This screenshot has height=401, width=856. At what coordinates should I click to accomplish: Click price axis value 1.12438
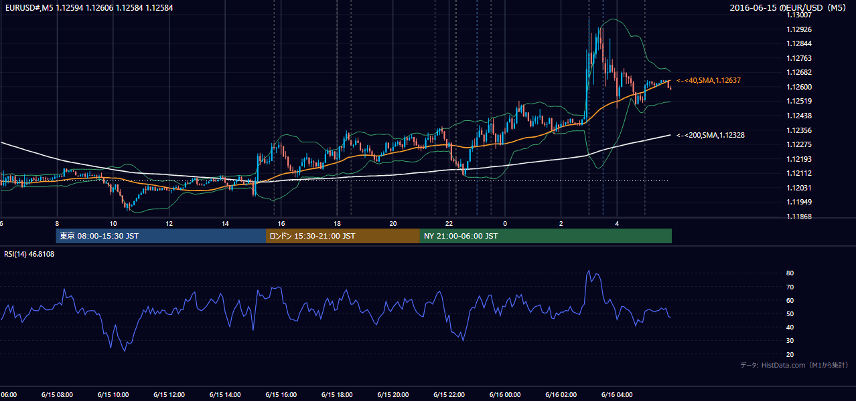pyautogui.click(x=798, y=116)
